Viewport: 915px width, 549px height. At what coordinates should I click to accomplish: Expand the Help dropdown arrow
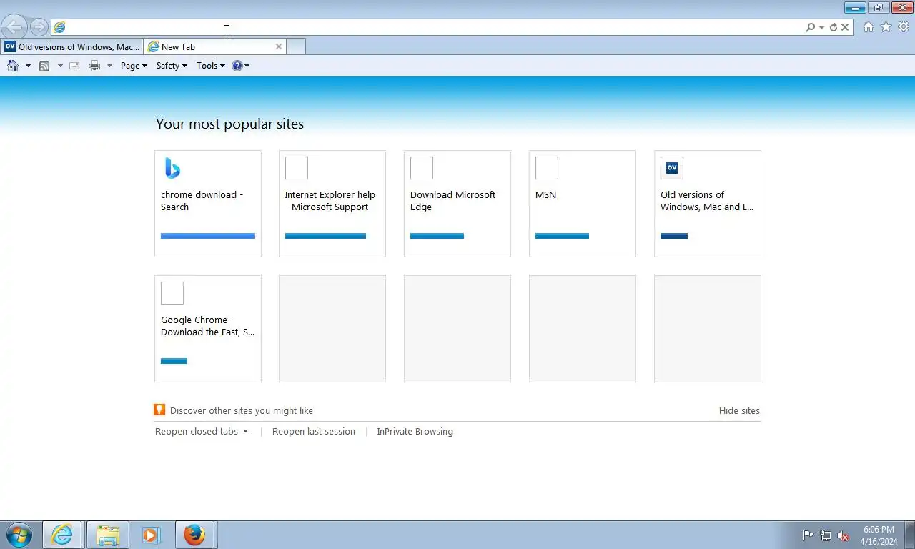click(x=247, y=66)
